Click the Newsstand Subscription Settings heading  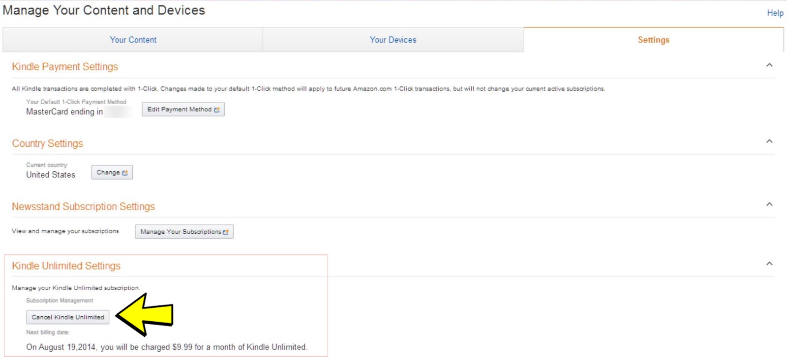pos(83,207)
